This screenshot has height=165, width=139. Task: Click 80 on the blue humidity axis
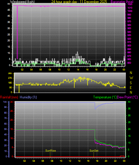(x=5, y=113)
